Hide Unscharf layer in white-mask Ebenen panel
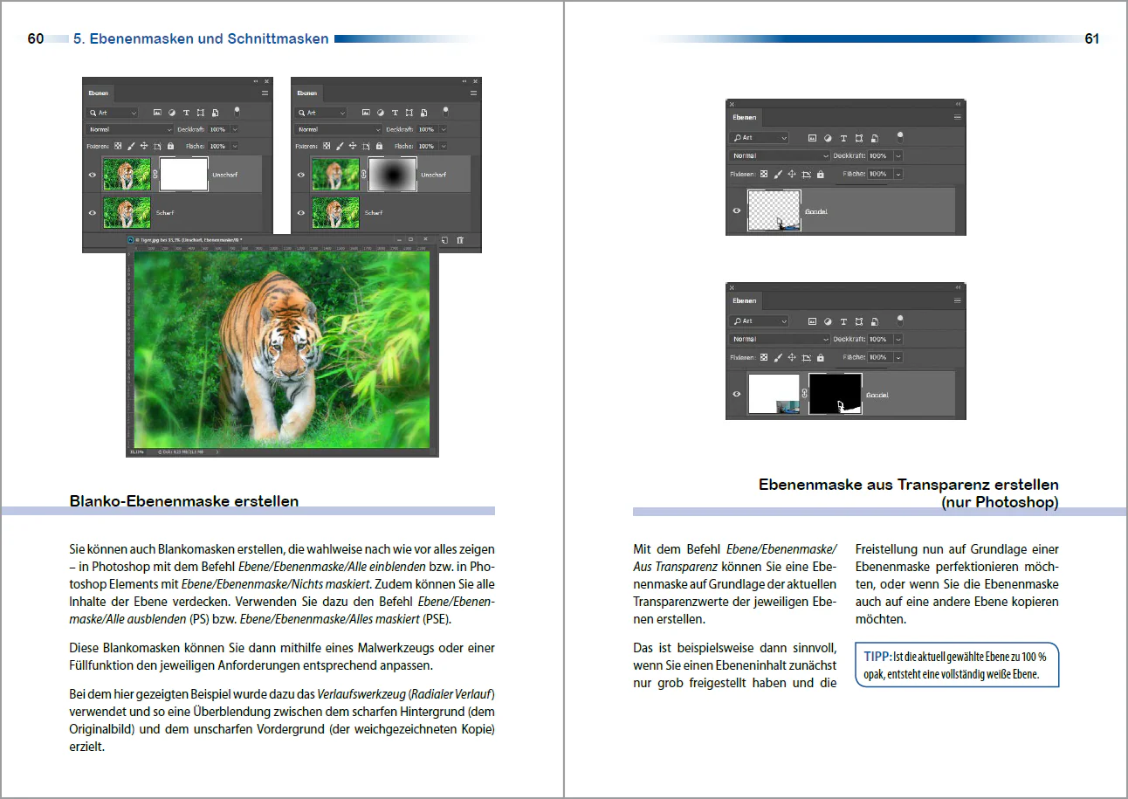Viewport: 1128px width, 799px height. click(x=93, y=176)
